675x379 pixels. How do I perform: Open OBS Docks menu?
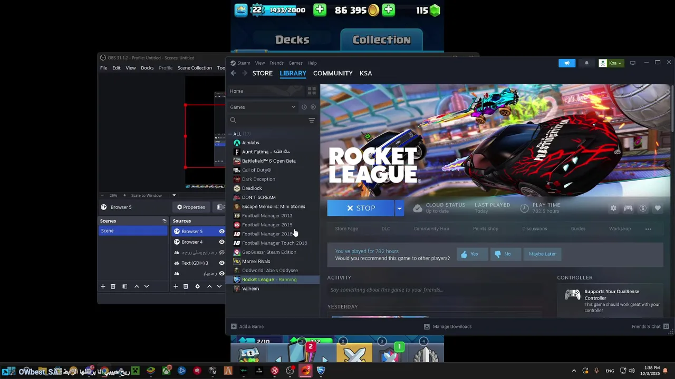pos(147,68)
